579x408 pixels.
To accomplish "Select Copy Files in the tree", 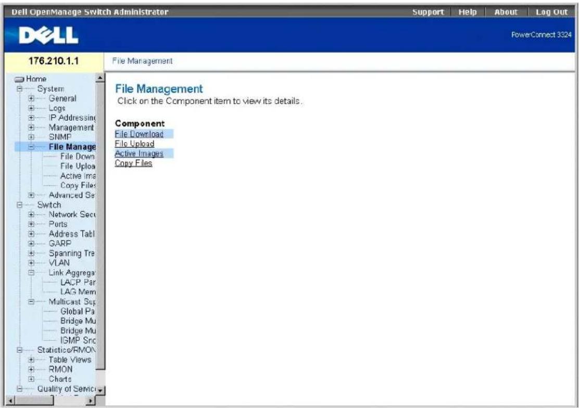I will [x=78, y=185].
